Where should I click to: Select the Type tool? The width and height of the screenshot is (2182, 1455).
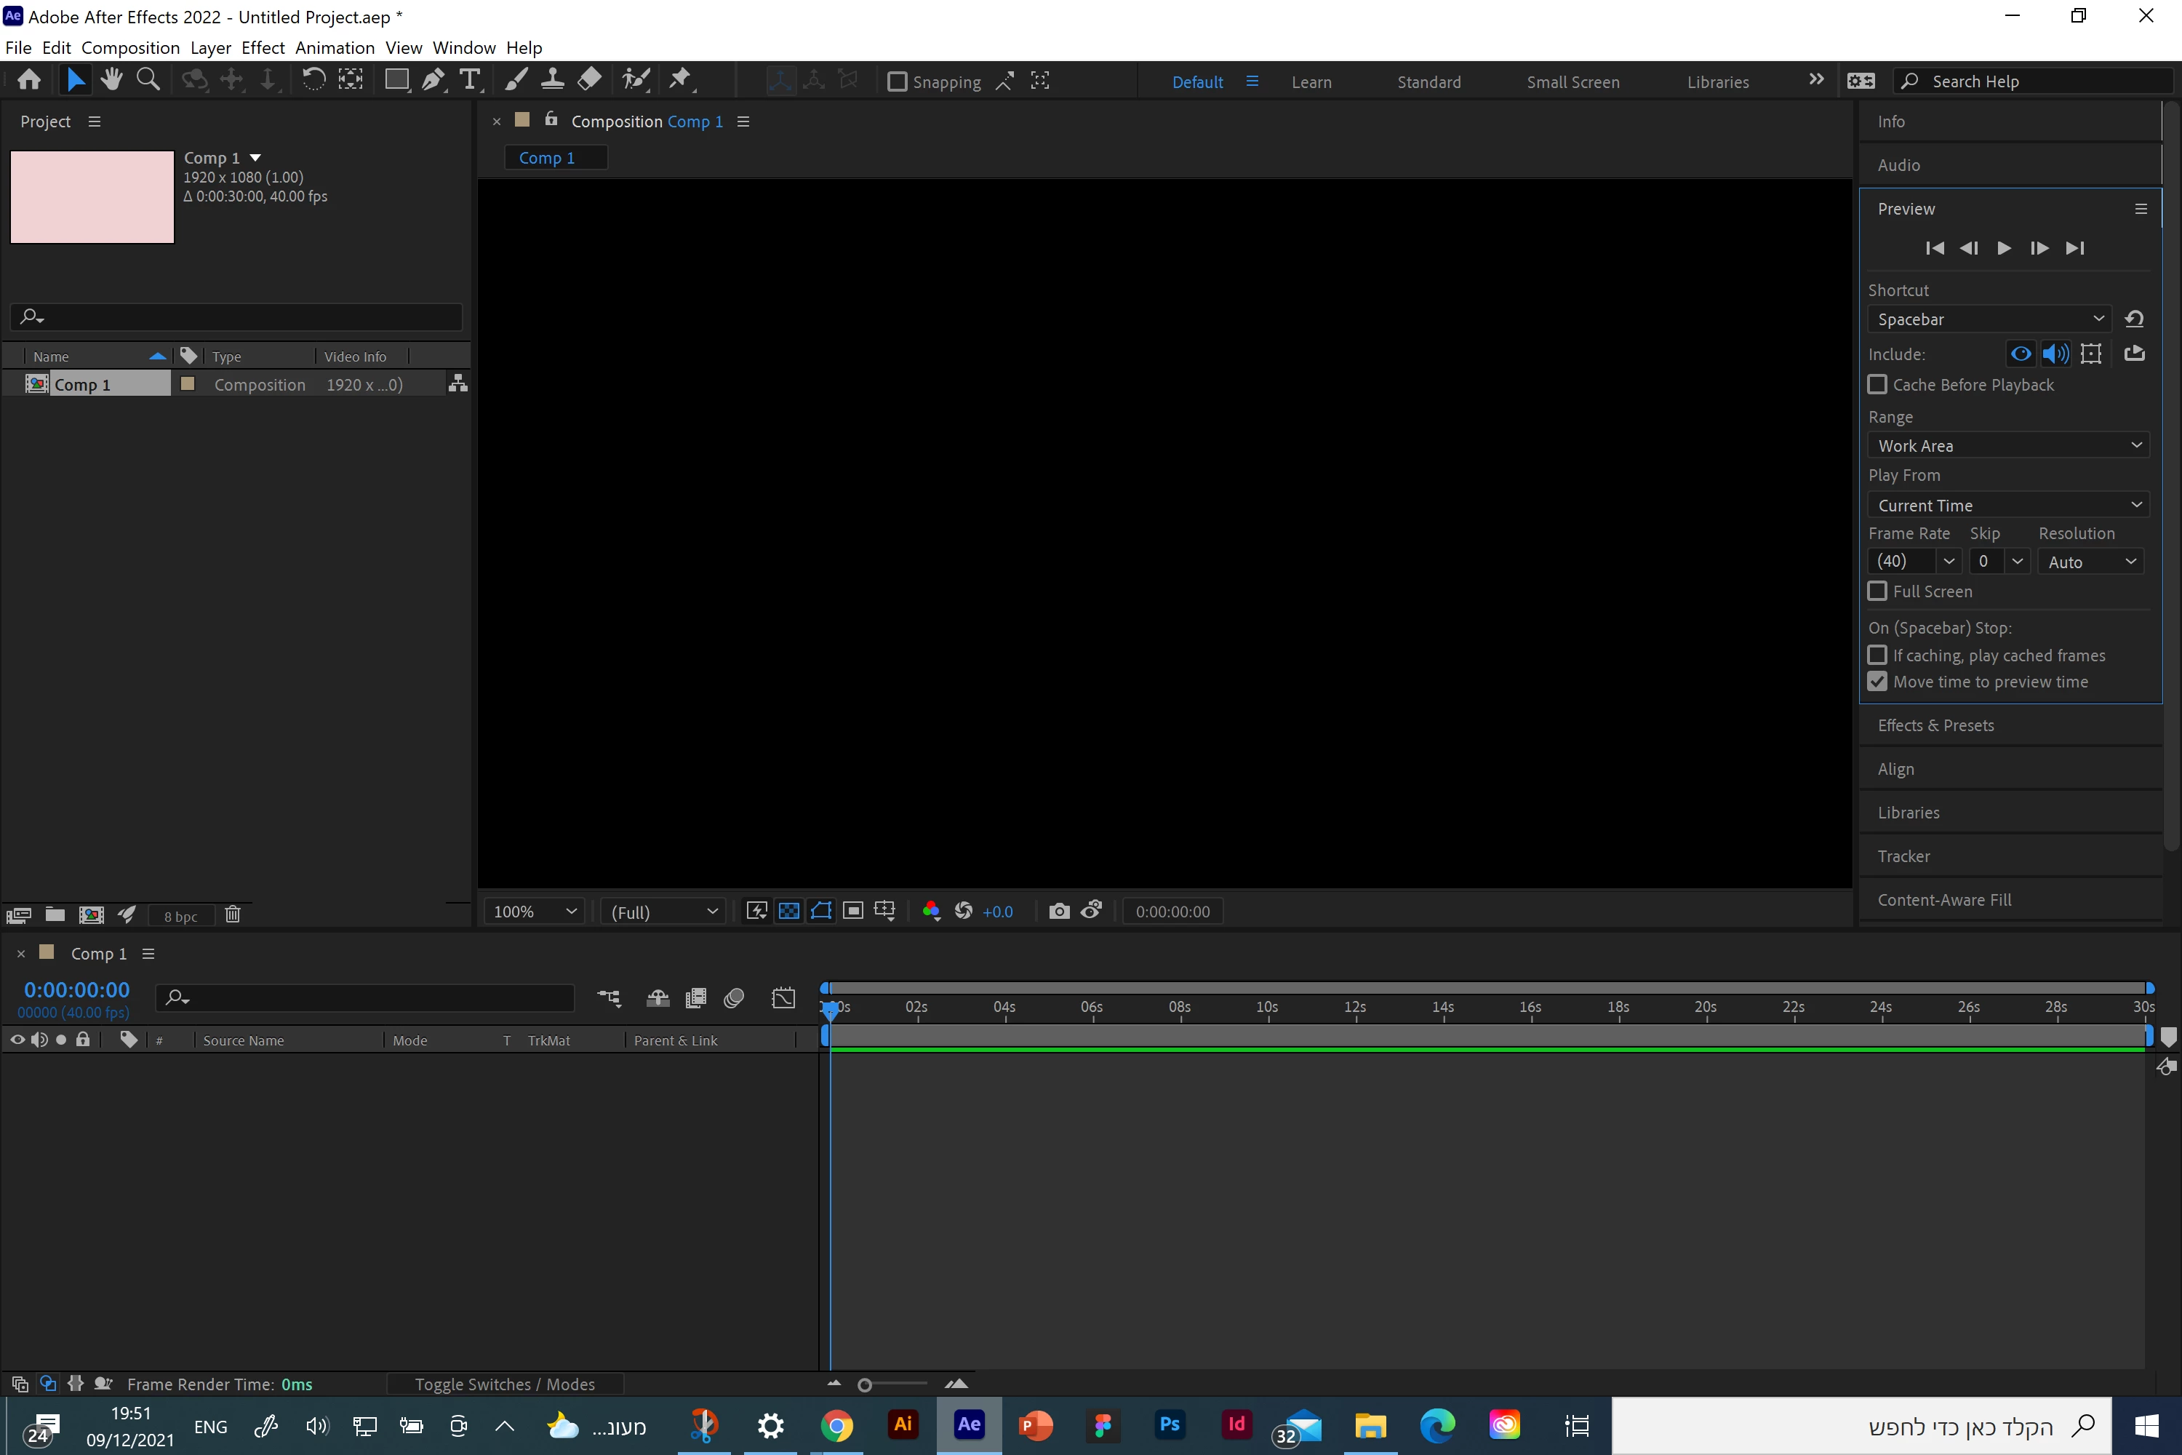click(x=469, y=81)
